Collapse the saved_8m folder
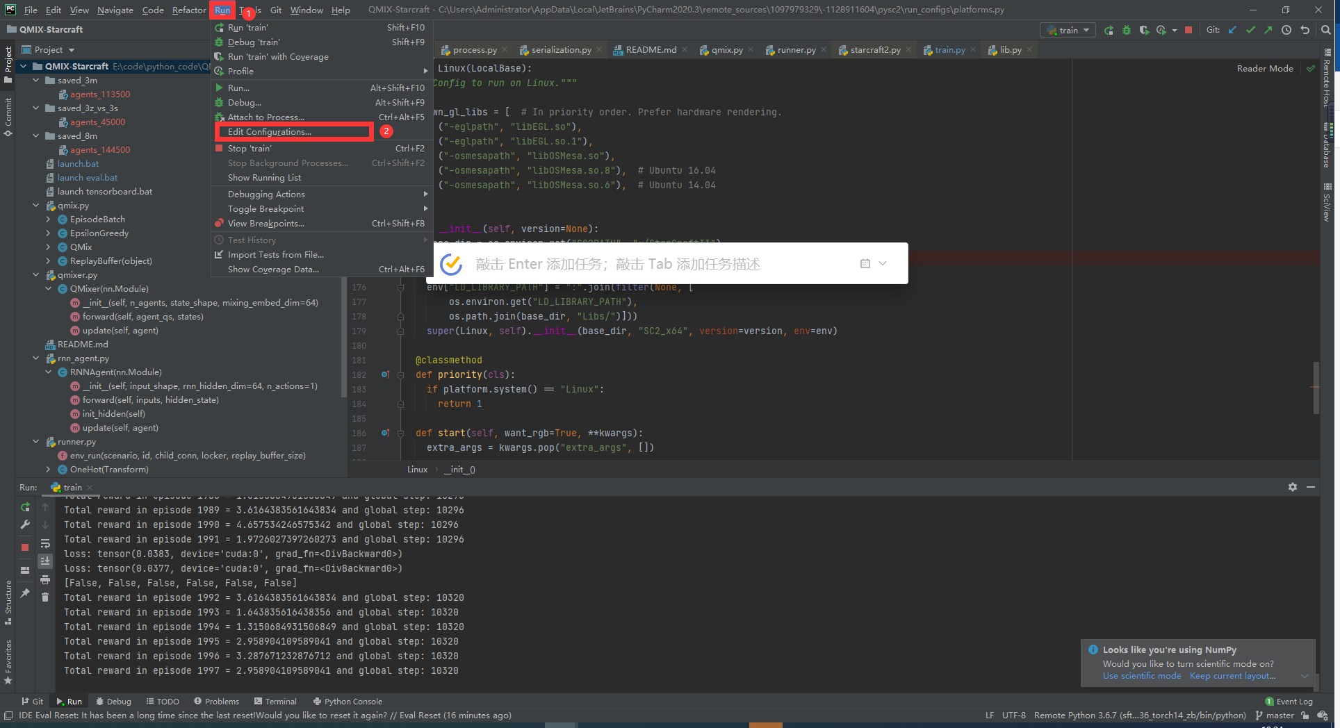 [36, 136]
